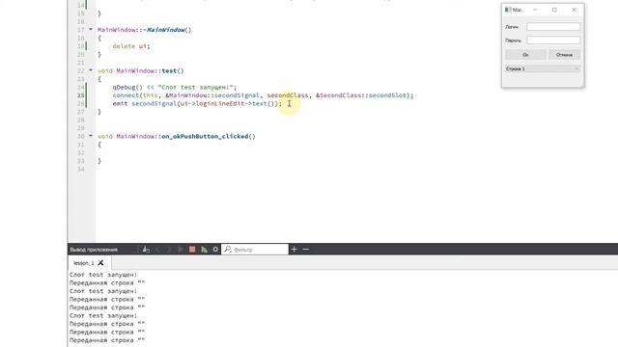Collapse the on_okPushButton_clicked fold arrow
The width and height of the screenshot is (618, 347).
coord(91,135)
